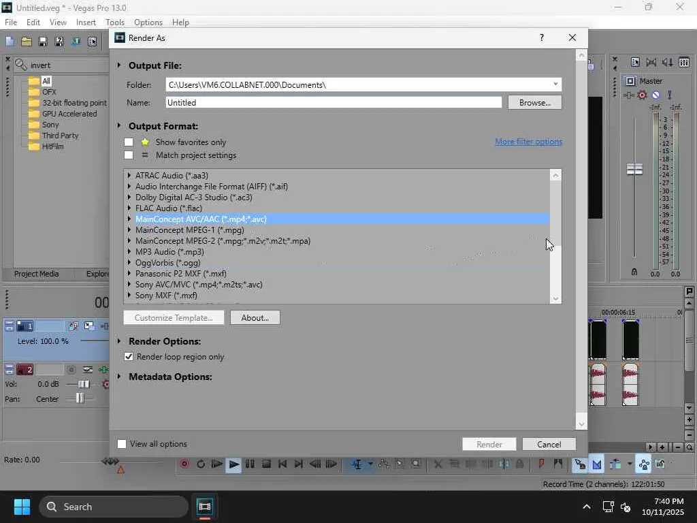Click Dim Output speaker icon in mixer

tap(667, 62)
